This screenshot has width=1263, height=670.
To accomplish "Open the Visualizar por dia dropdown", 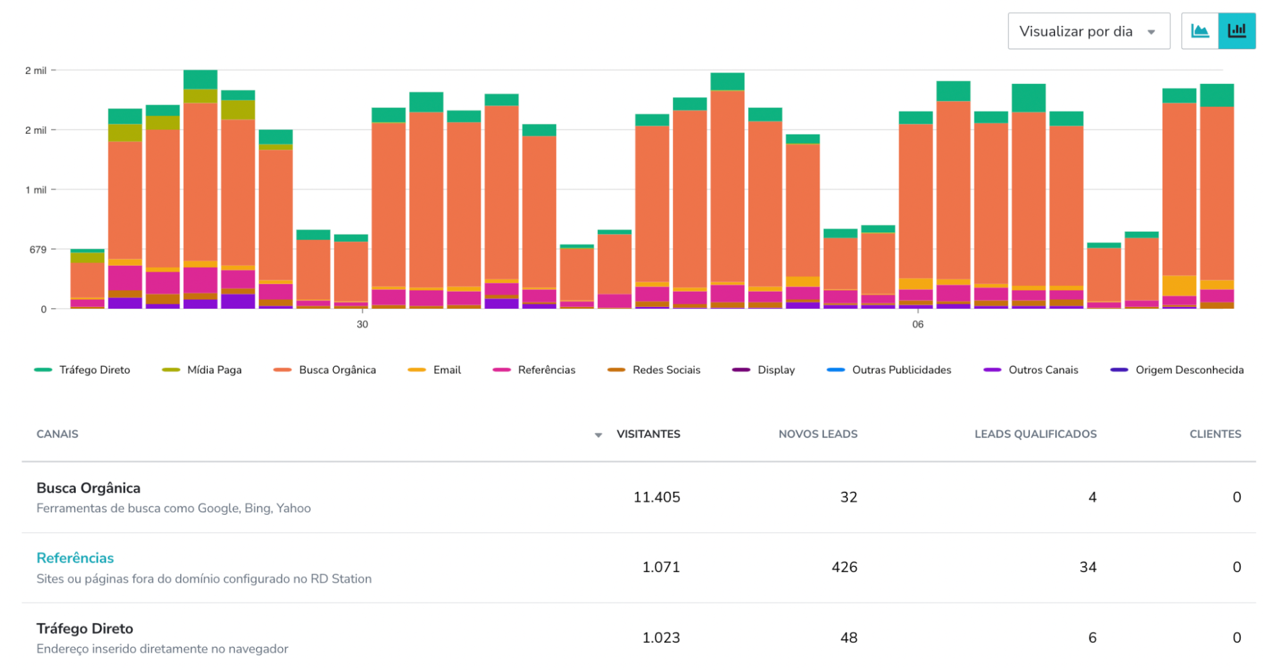I will [x=1089, y=30].
